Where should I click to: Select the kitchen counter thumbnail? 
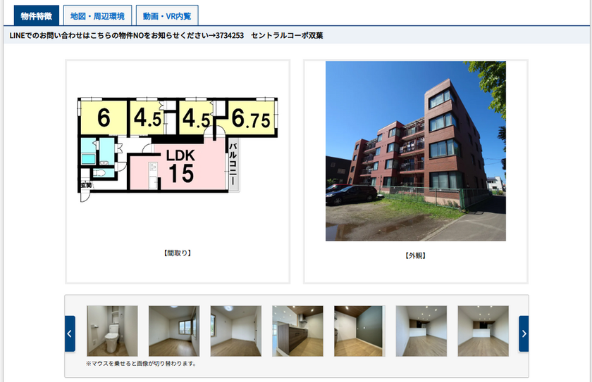(297, 331)
